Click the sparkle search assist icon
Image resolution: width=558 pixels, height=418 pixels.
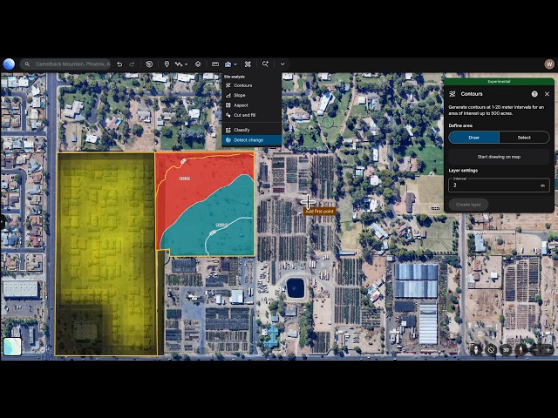(265, 64)
